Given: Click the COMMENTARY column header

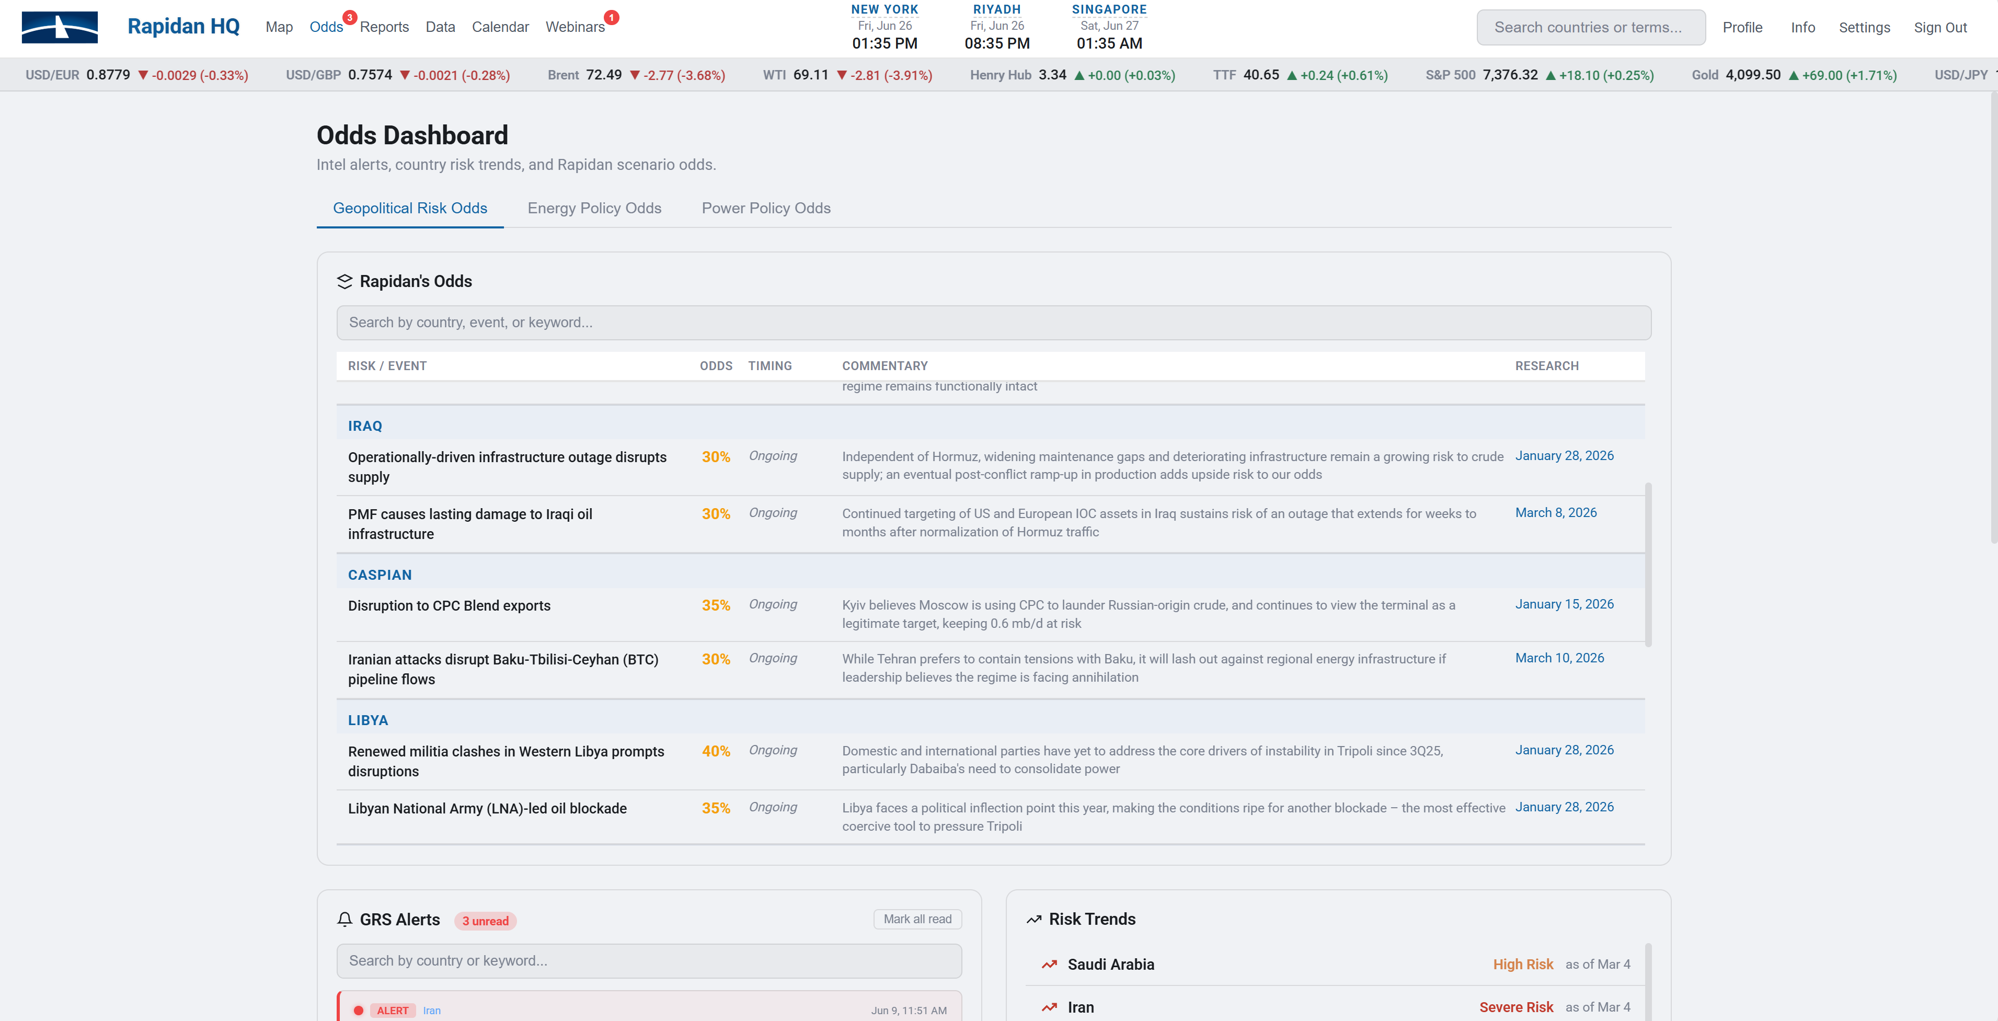Looking at the screenshot, I should pos(885,366).
